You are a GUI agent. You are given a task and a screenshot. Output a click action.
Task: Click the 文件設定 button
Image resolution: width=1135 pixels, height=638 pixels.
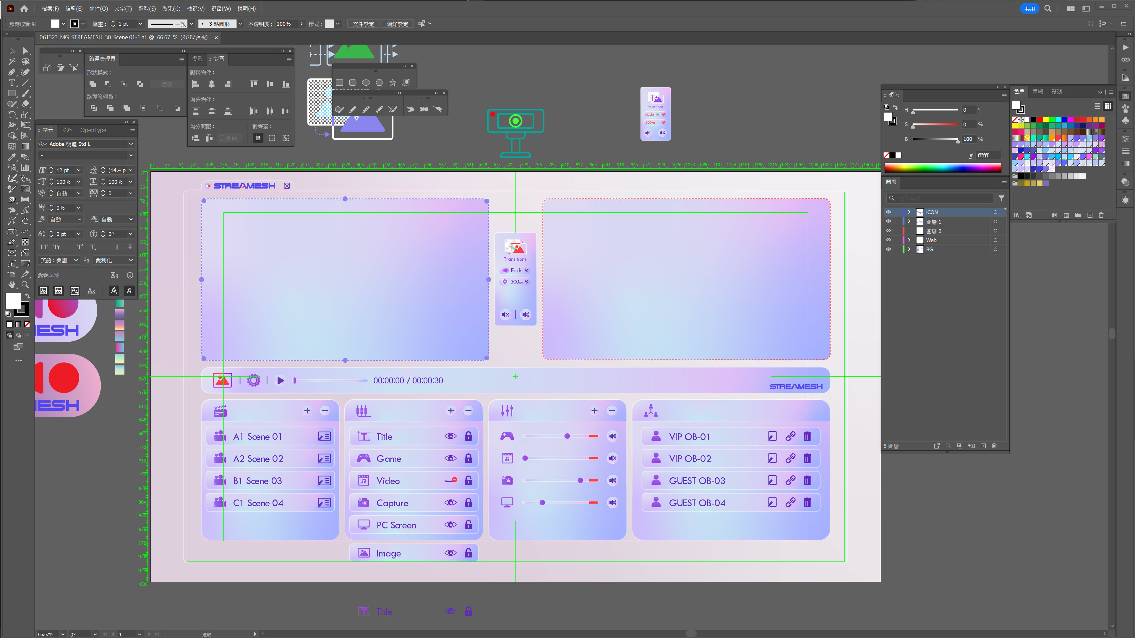363,24
